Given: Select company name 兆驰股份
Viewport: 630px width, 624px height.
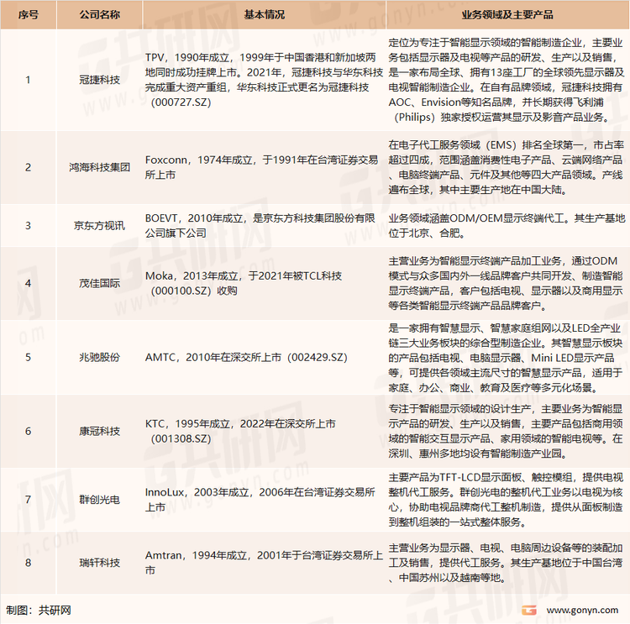Looking at the screenshot, I should (x=99, y=357).
